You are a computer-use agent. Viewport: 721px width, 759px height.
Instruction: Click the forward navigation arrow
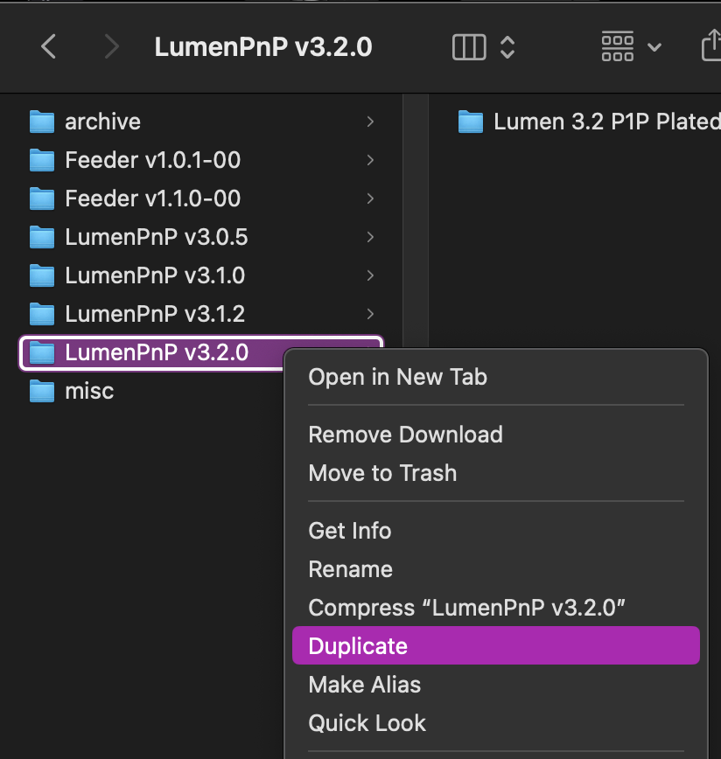111,46
